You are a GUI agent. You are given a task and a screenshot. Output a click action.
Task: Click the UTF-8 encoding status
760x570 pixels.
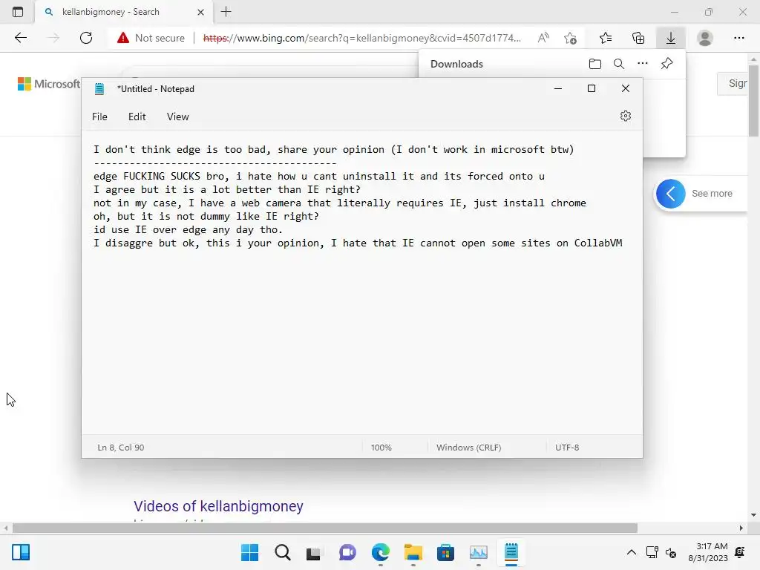pos(567,448)
